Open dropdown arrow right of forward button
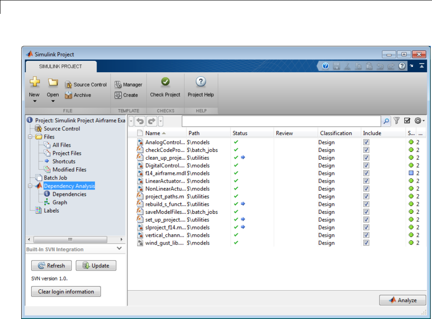Image resolution: width=432 pixels, height=319 pixels. point(161,121)
